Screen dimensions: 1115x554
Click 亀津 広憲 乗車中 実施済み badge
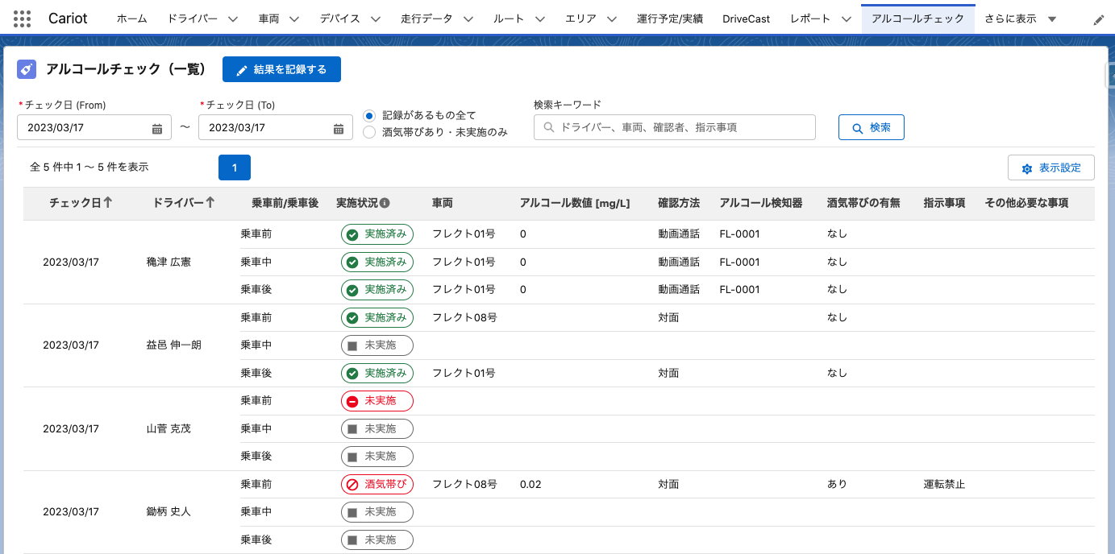tap(377, 262)
